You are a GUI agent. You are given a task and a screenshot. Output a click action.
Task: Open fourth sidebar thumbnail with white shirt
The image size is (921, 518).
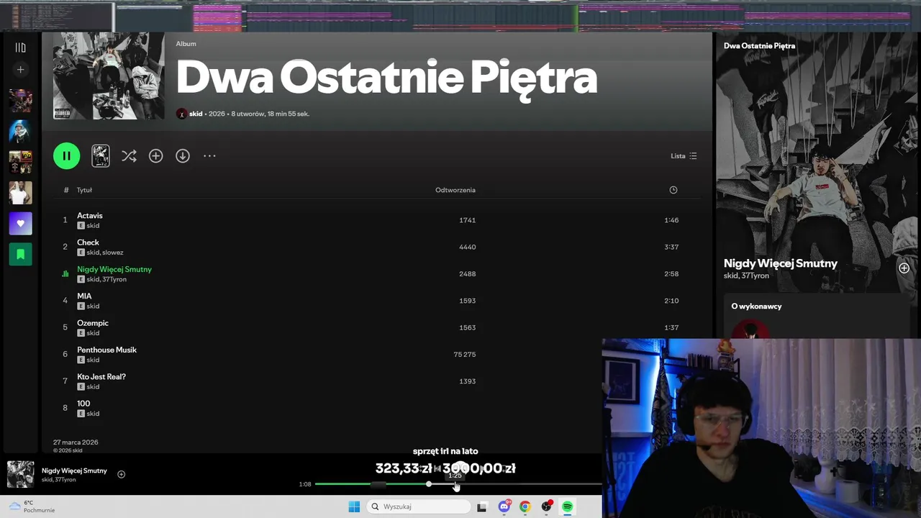tap(20, 193)
